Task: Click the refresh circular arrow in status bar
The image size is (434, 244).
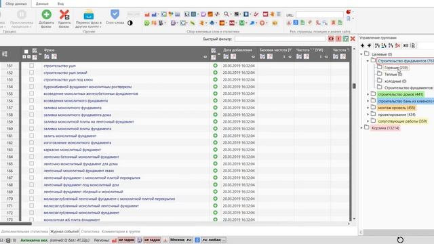Action: [x=400, y=240]
